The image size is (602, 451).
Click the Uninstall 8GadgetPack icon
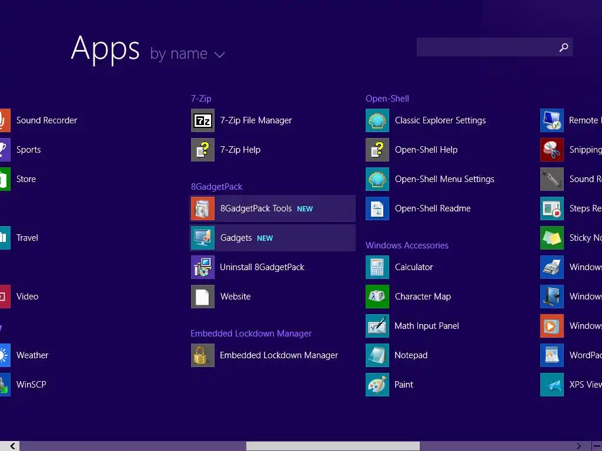pos(203,267)
